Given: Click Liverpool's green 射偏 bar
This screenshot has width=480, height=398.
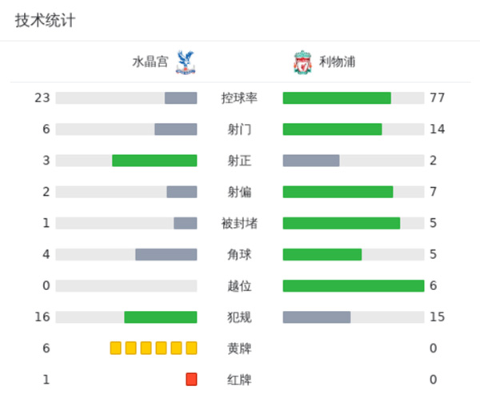Looking at the screenshot, I should pos(338,192).
